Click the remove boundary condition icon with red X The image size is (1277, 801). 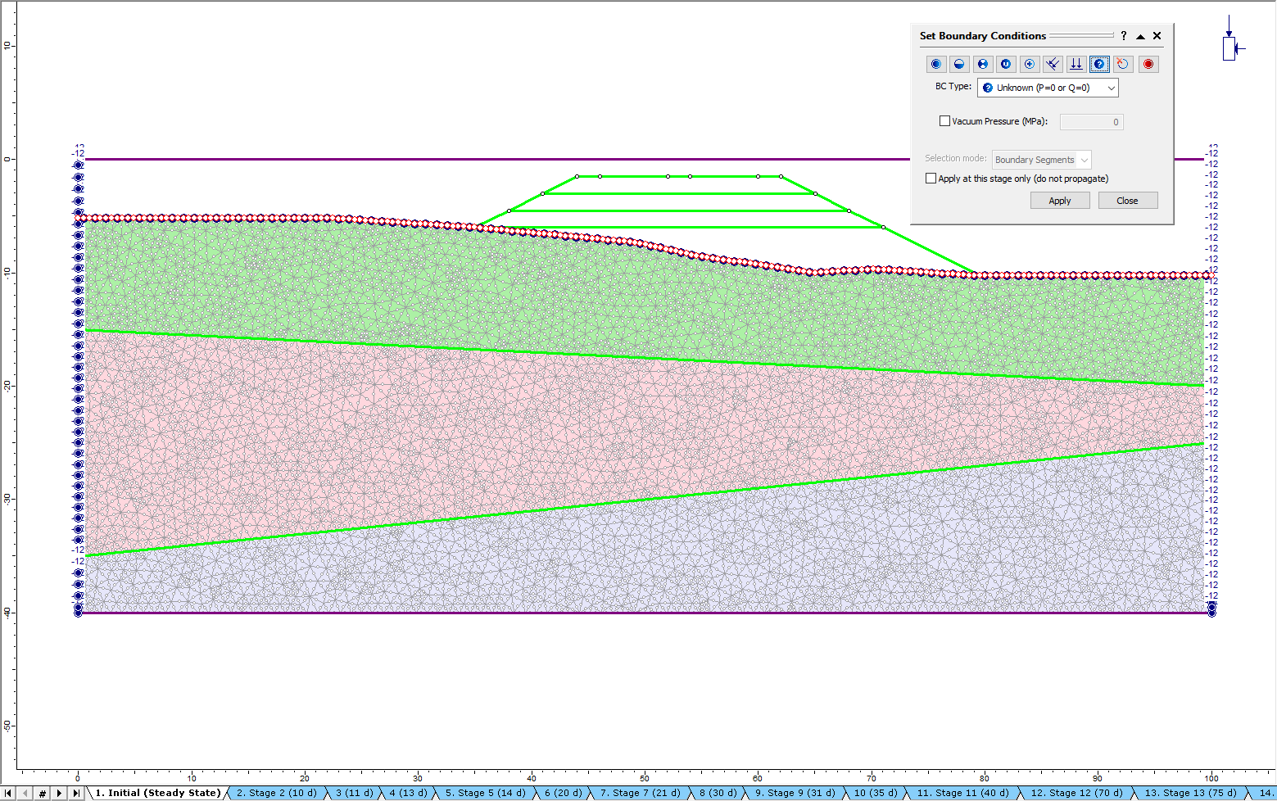click(1123, 64)
